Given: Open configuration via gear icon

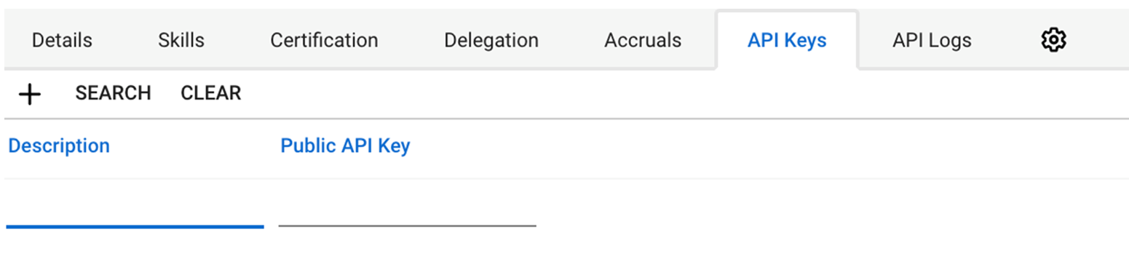Looking at the screenshot, I should pyautogui.click(x=1053, y=40).
